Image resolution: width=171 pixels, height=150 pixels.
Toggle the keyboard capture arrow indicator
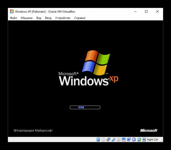(x=144, y=139)
